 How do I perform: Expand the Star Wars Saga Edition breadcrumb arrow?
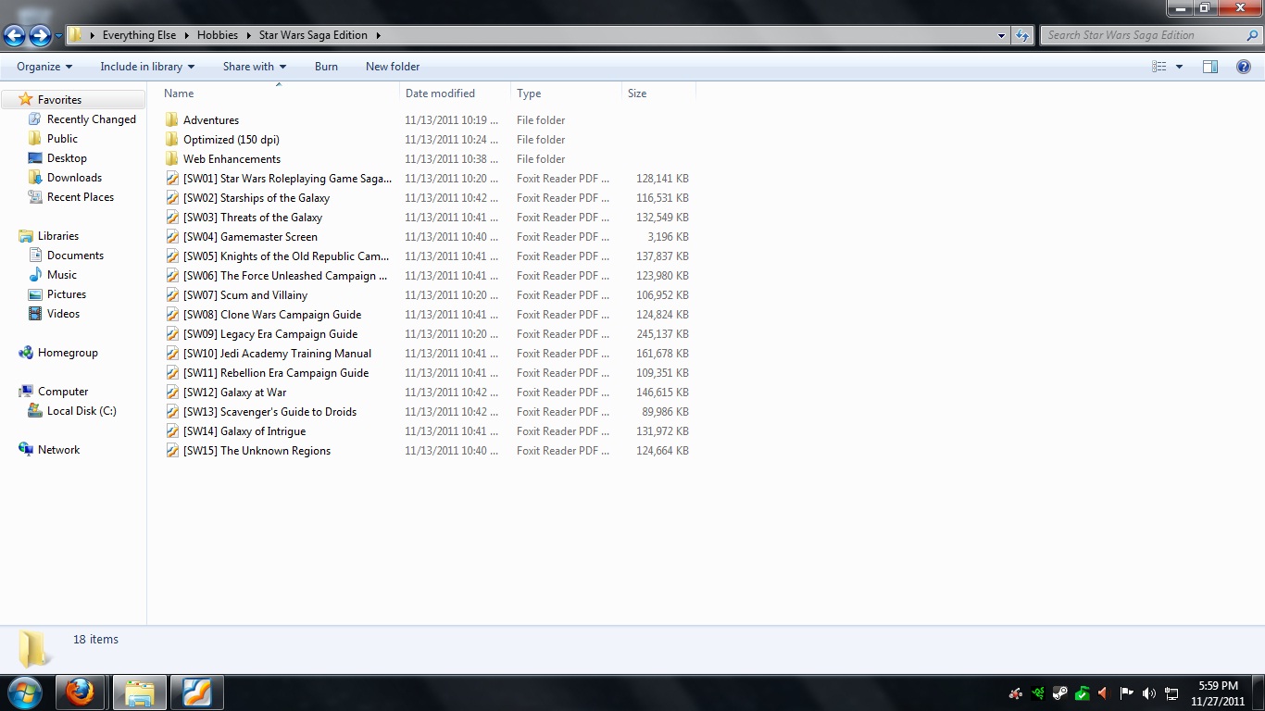pos(379,35)
